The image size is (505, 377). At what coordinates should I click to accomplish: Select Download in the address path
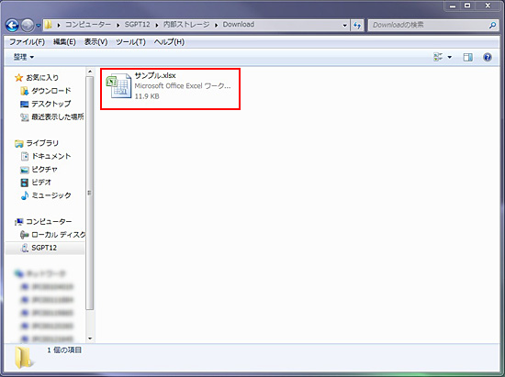(x=239, y=25)
